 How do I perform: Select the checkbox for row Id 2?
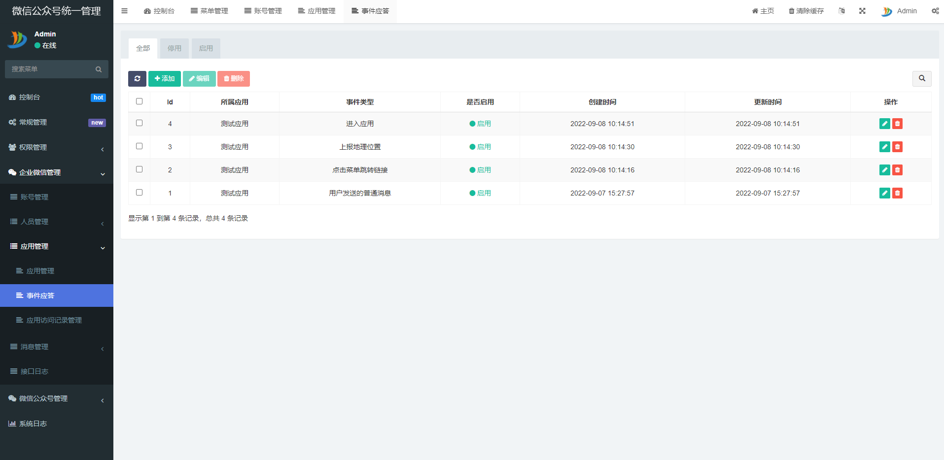pyautogui.click(x=139, y=169)
